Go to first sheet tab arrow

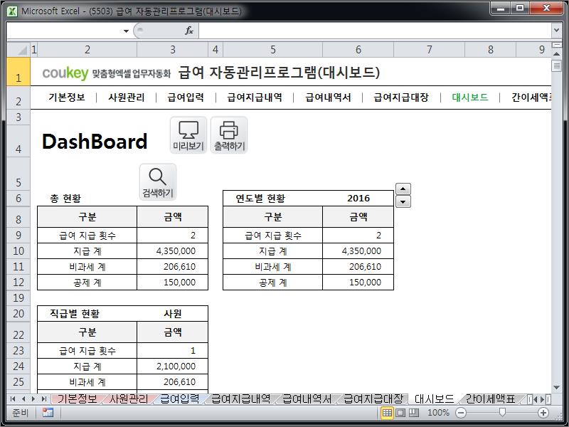(x=13, y=399)
